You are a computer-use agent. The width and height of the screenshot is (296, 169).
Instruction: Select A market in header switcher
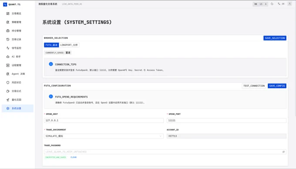(x=266, y=4)
